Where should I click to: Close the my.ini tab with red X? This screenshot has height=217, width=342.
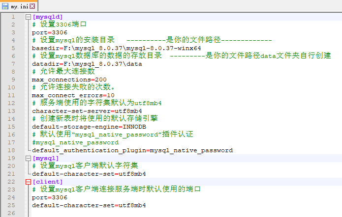tap(32, 6)
